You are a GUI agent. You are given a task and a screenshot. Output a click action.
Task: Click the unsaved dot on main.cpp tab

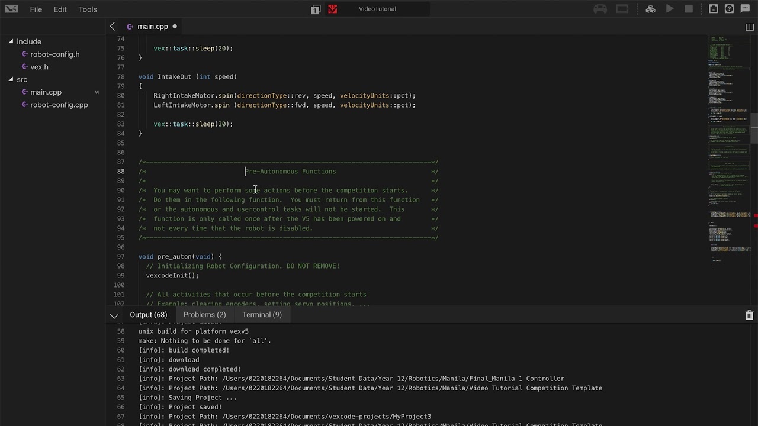tap(175, 27)
